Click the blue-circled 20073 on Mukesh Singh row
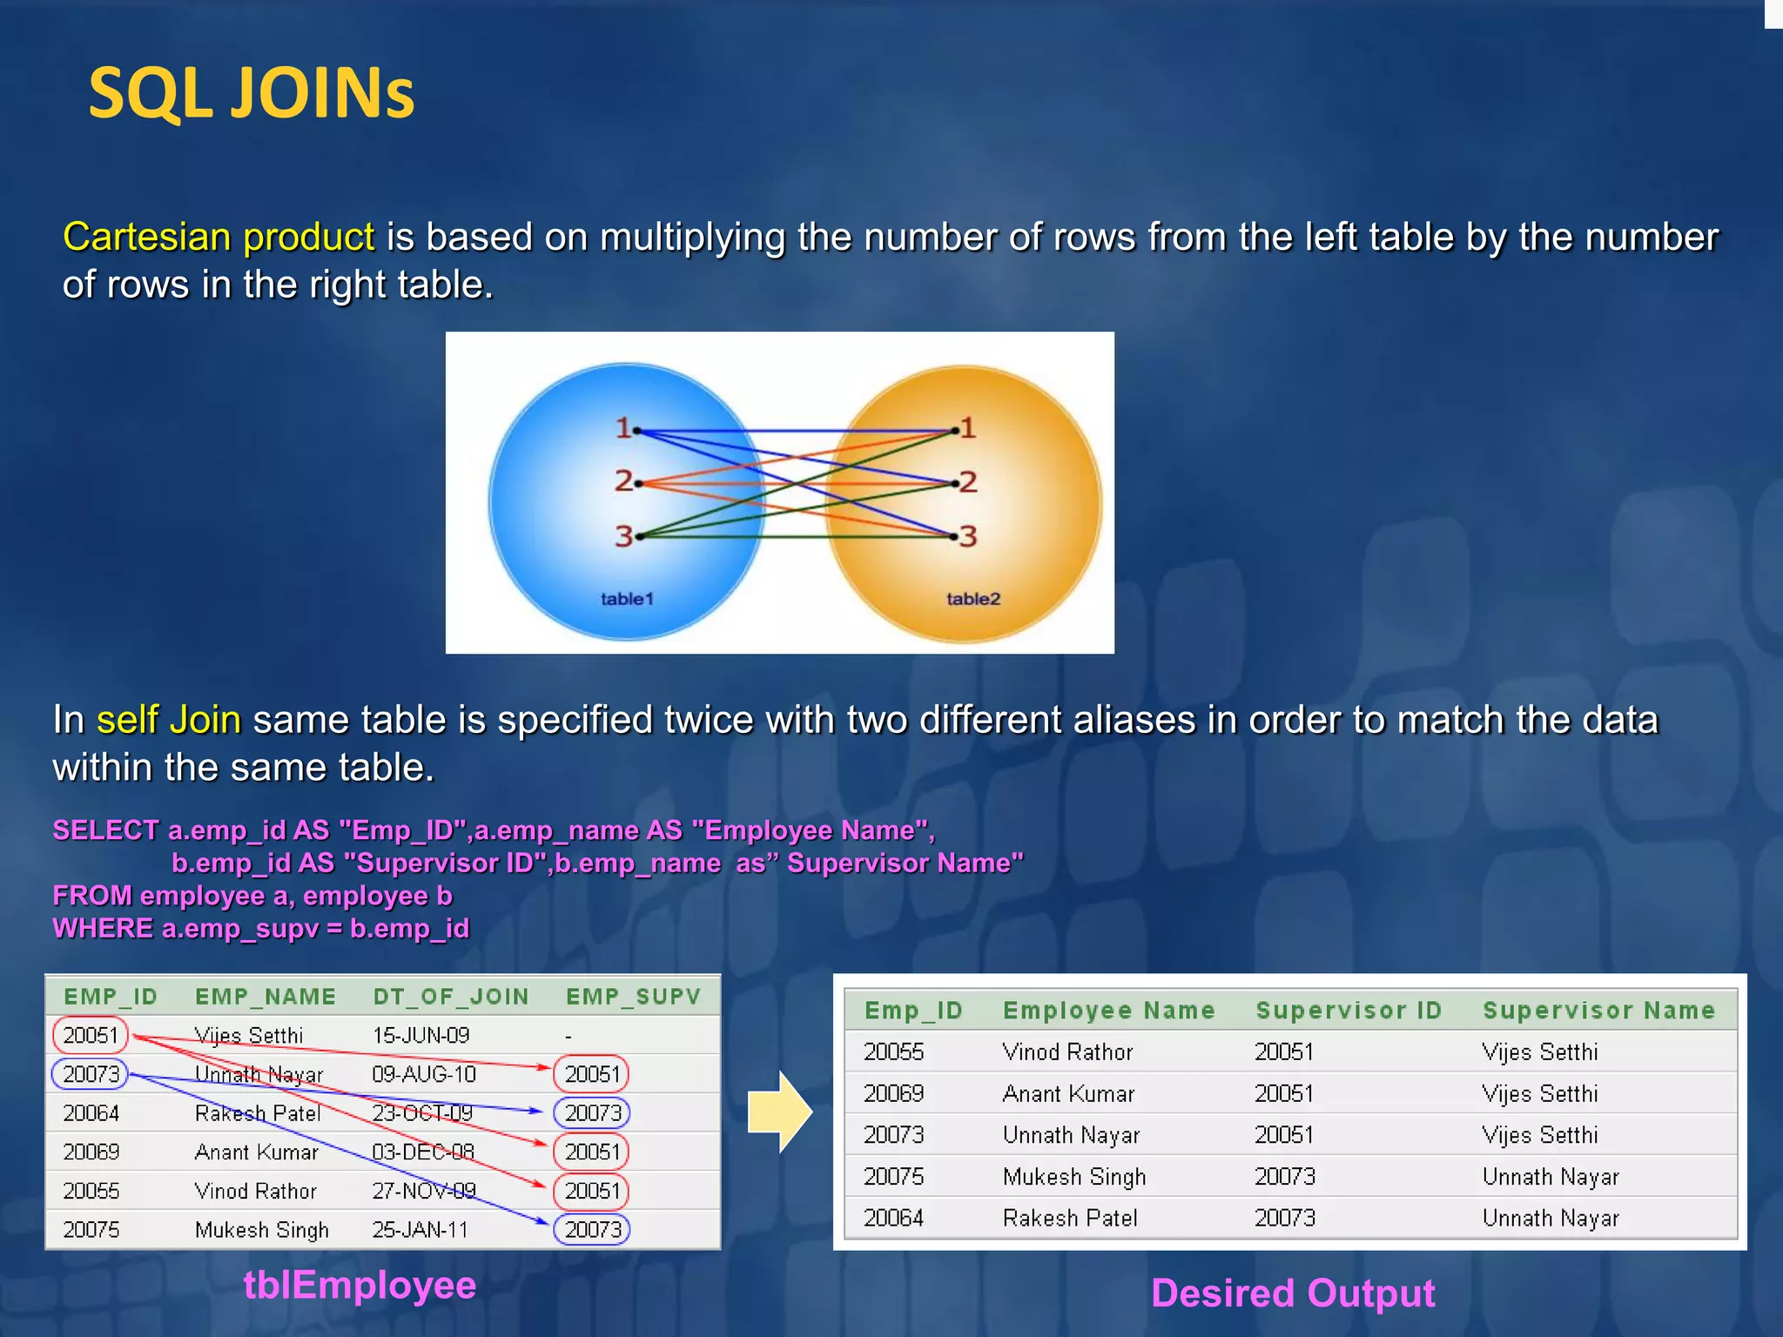The image size is (1783, 1337). [592, 1229]
